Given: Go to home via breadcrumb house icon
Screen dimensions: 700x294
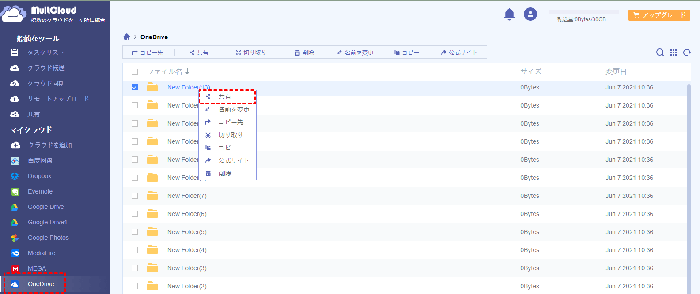Looking at the screenshot, I should pyautogui.click(x=127, y=37).
